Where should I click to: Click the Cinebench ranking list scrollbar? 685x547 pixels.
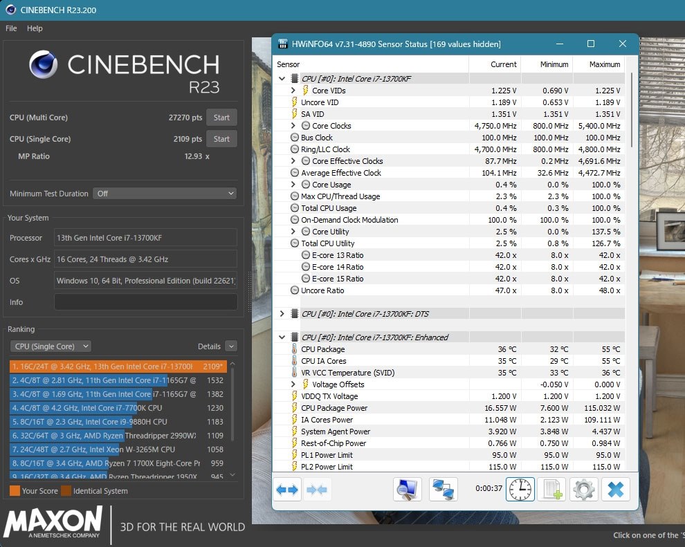click(232, 404)
